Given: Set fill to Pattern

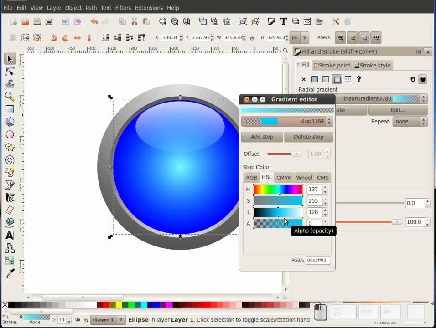Looking at the screenshot, I should point(348,79).
